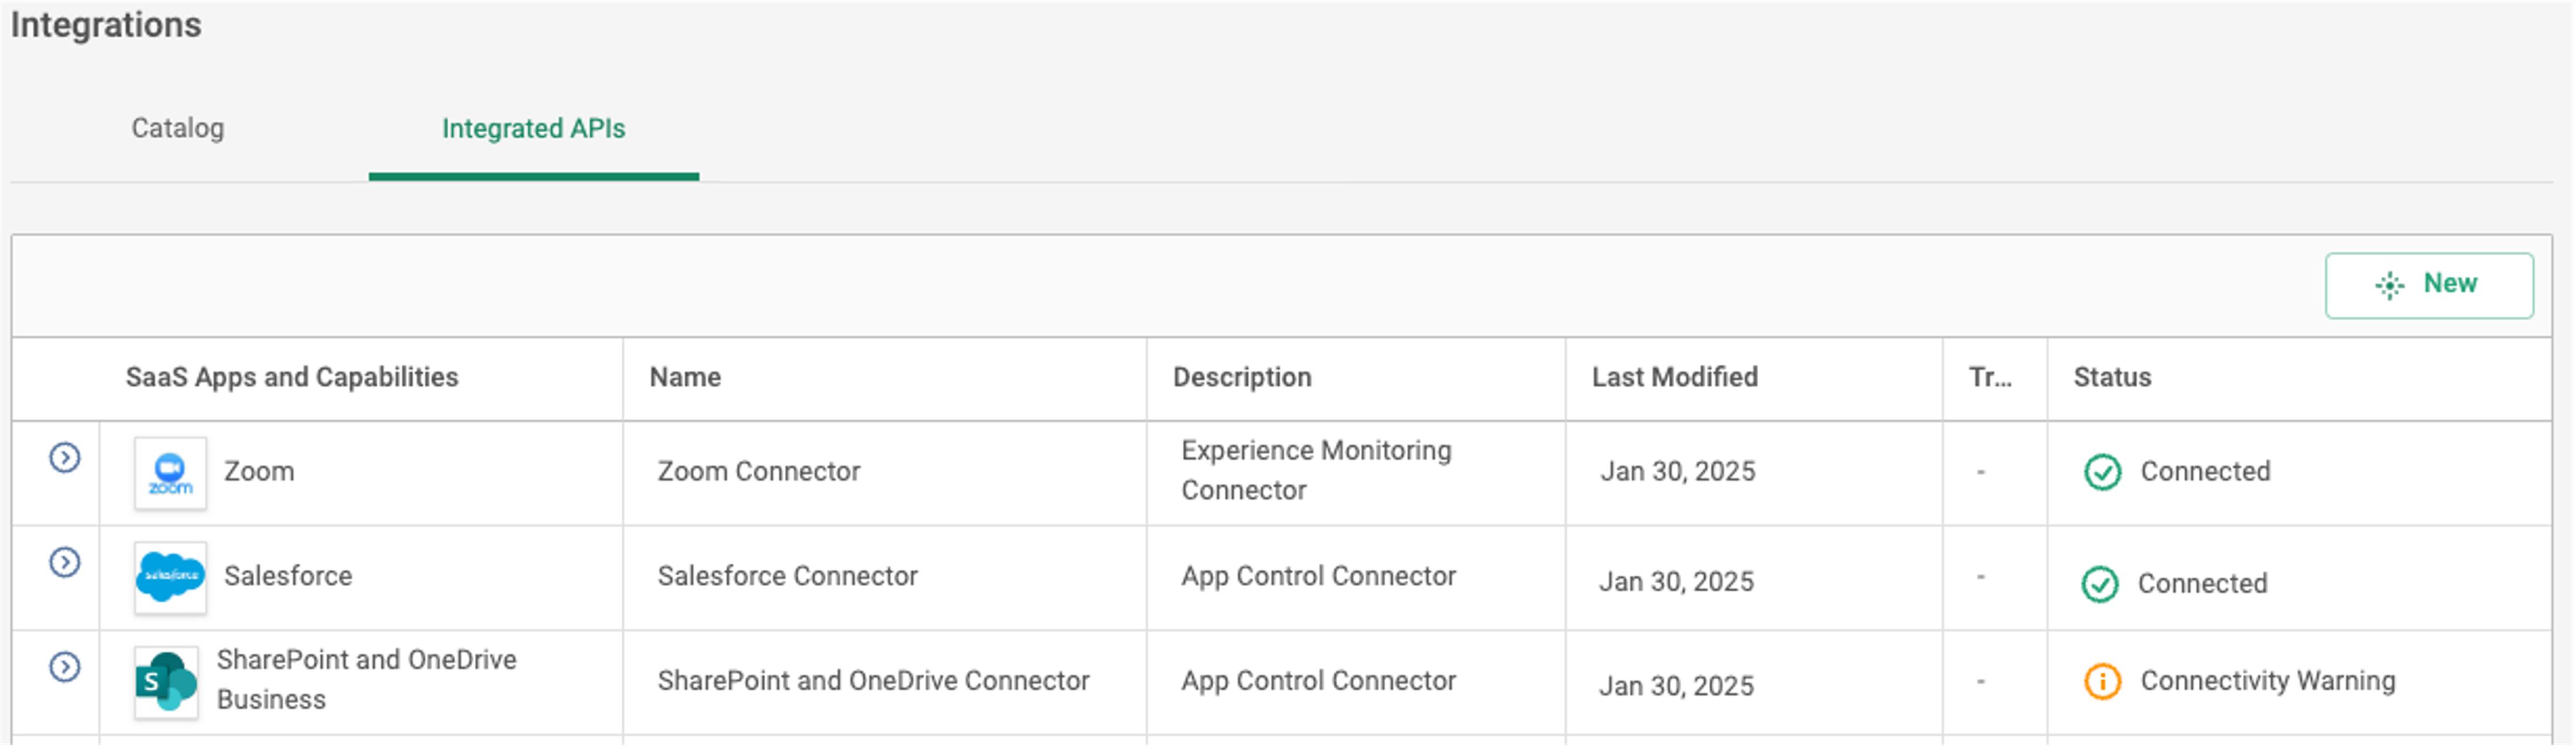Open the Zoom Connector name entry
The height and width of the screenshot is (748, 2576).
(758, 471)
